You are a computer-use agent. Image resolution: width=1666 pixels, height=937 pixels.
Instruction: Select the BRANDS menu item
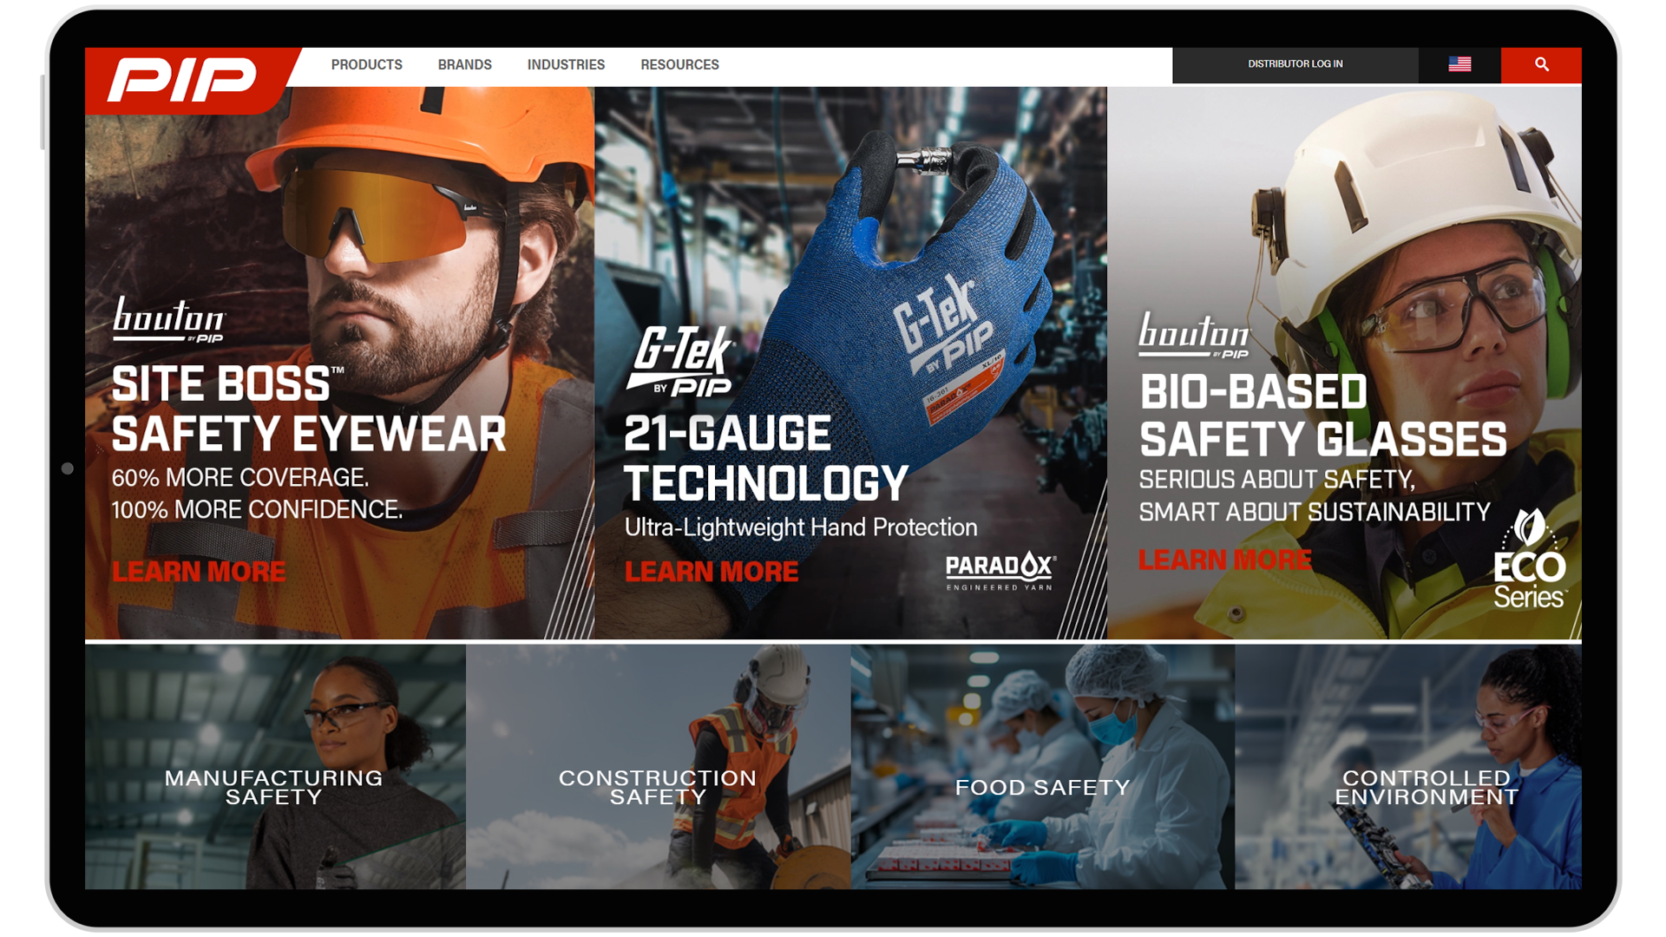tap(465, 64)
